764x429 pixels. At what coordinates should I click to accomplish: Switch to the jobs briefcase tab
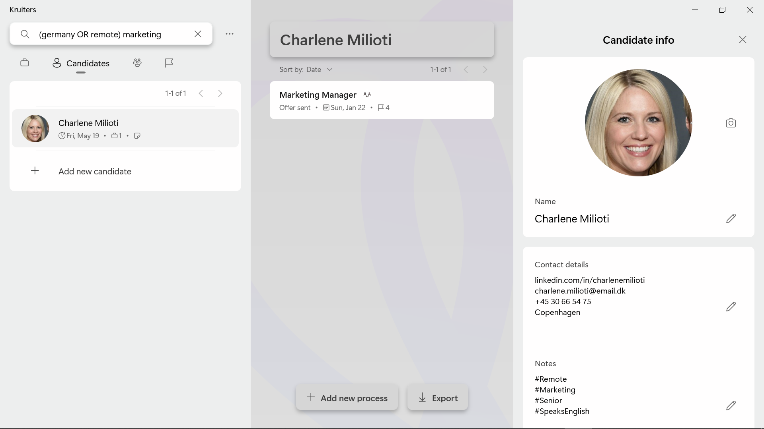25,63
